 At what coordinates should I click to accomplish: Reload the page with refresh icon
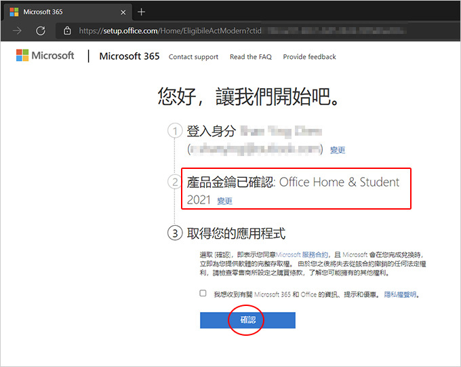pos(41,31)
